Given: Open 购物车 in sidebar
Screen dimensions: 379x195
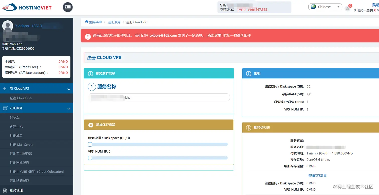Looking at the screenshot, I should 15,118.
